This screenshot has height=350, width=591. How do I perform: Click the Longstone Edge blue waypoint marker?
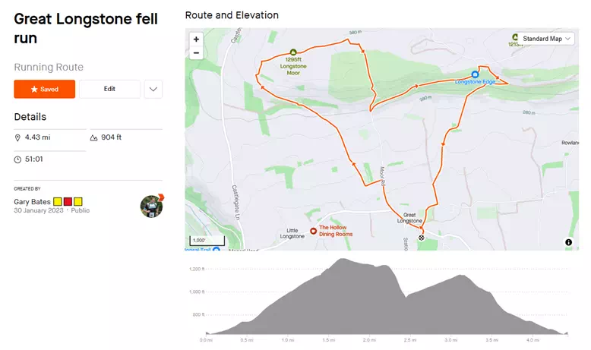475,74
